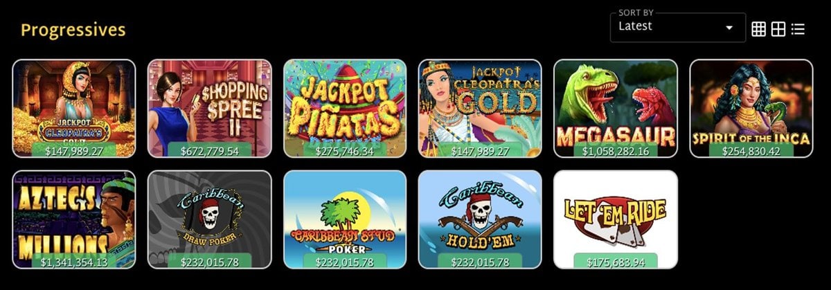Launch Caribbean Draw Poker game
The height and width of the screenshot is (290, 831).
click(x=209, y=219)
